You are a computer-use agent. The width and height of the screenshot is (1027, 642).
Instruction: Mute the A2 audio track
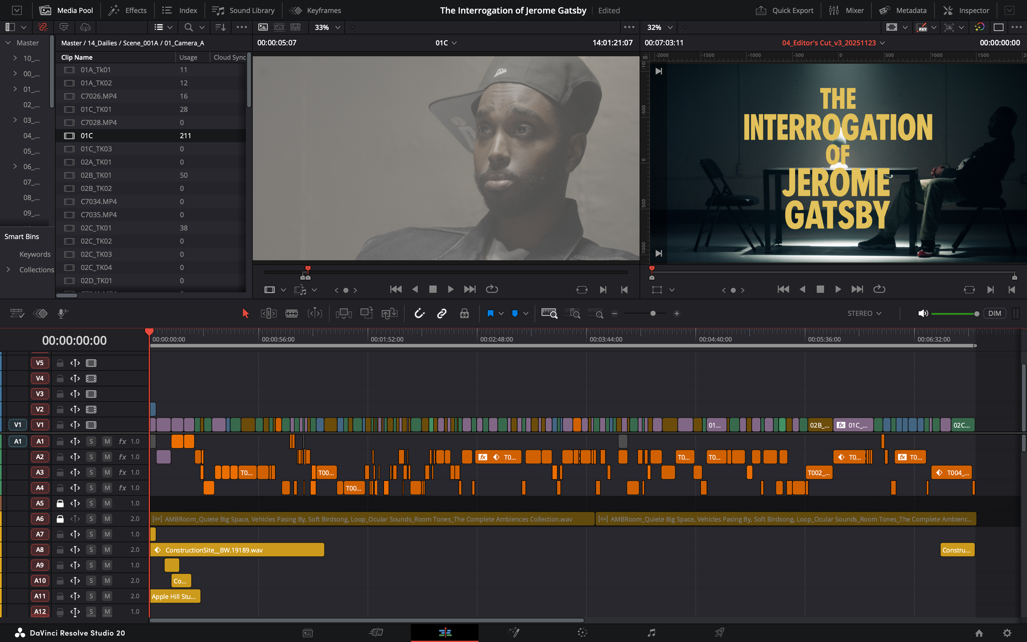pyautogui.click(x=107, y=457)
